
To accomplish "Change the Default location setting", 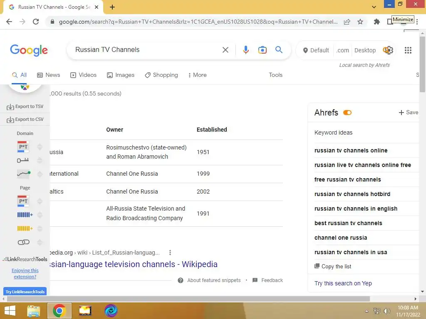I will point(316,50).
